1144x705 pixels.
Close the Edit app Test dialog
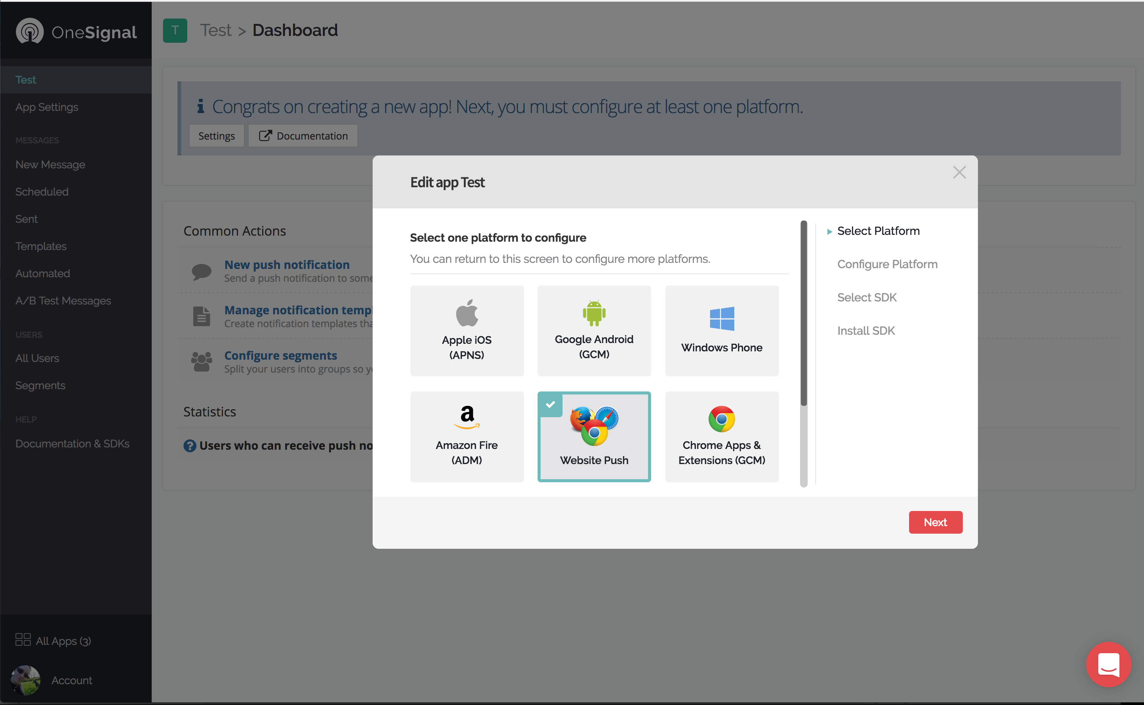pos(959,172)
